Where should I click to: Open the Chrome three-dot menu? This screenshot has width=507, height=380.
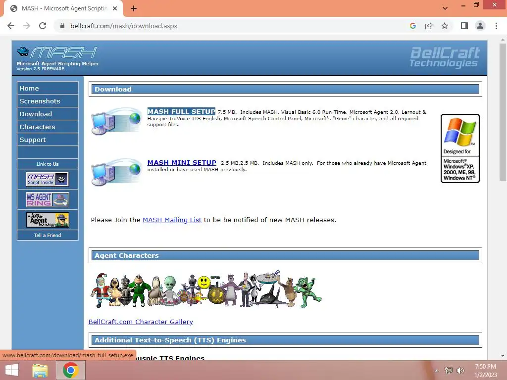(x=496, y=26)
